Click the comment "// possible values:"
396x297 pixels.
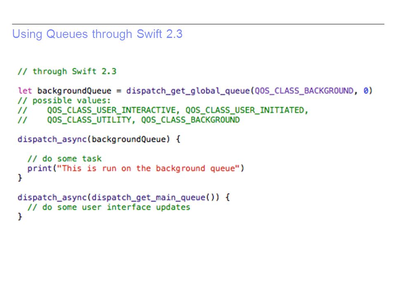(64, 101)
